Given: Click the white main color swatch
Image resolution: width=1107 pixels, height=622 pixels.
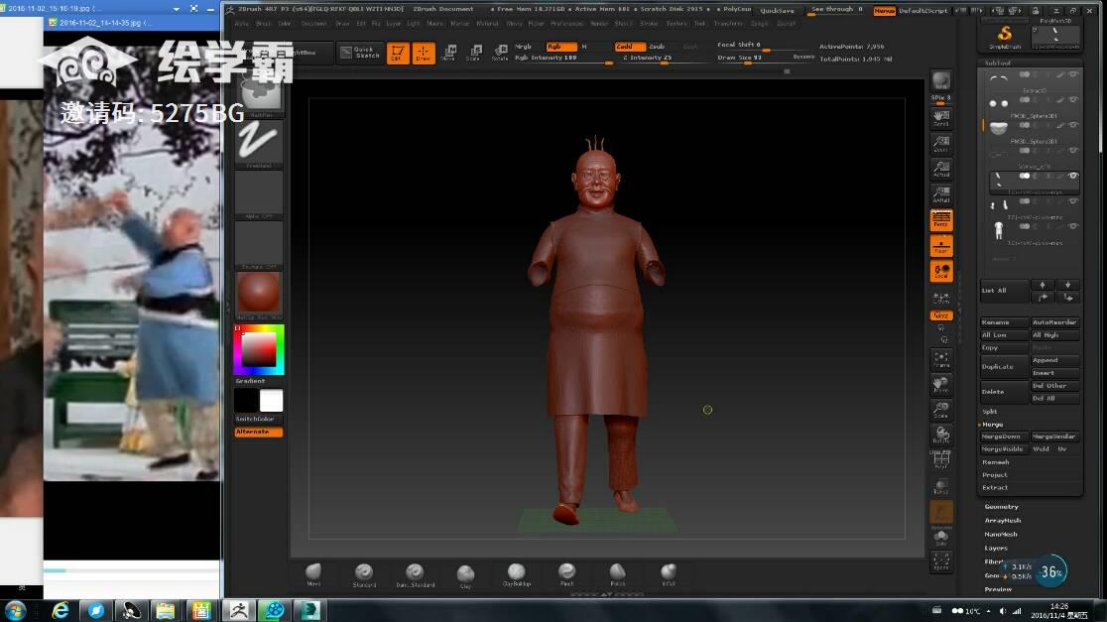Looking at the screenshot, I should point(271,401).
